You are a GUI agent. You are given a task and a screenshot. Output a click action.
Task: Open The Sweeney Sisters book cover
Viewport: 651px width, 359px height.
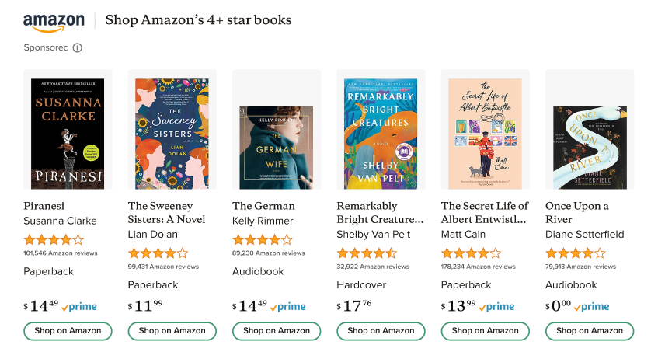(172, 134)
